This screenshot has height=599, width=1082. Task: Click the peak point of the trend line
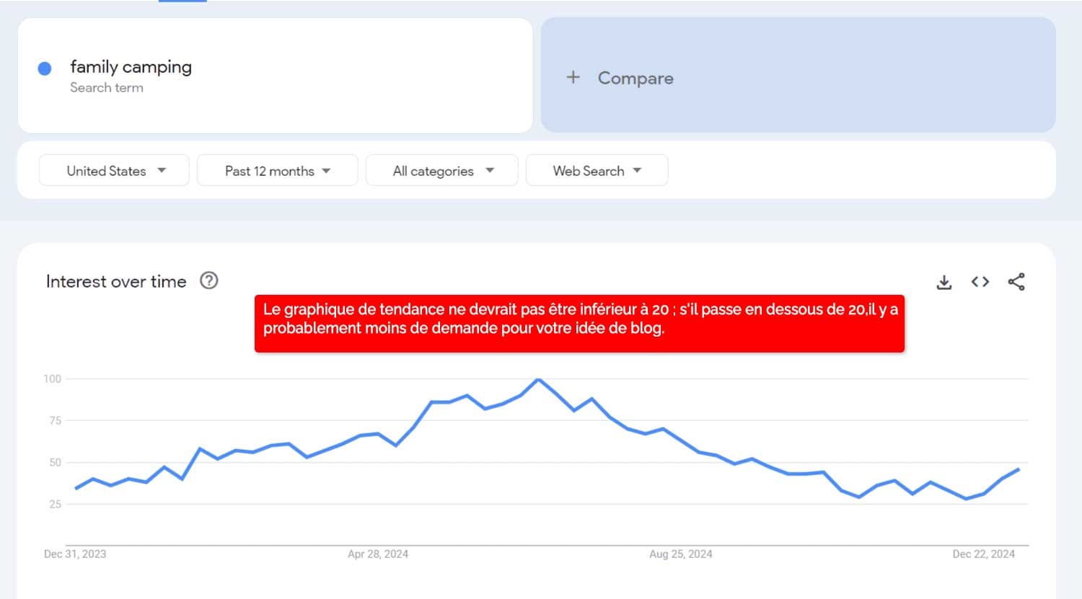point(538,379)
